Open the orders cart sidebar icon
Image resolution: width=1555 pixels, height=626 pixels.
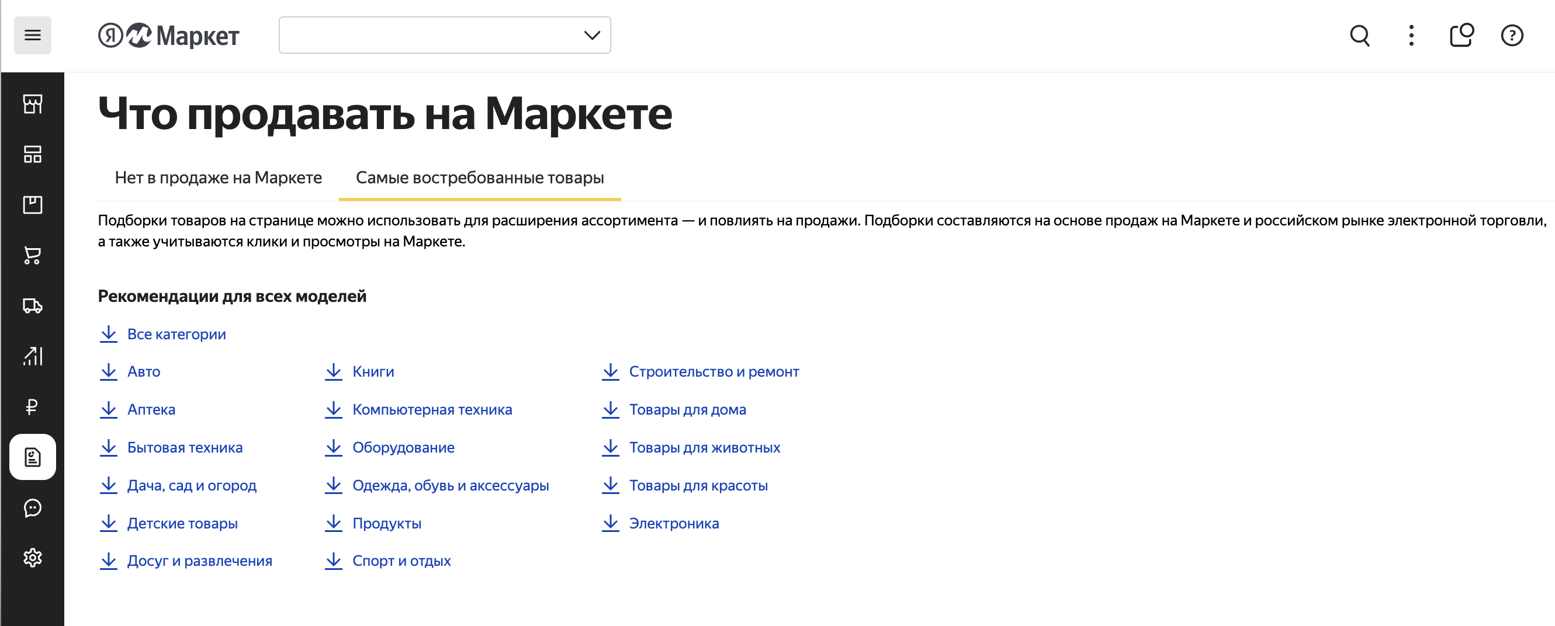(33, 255)
